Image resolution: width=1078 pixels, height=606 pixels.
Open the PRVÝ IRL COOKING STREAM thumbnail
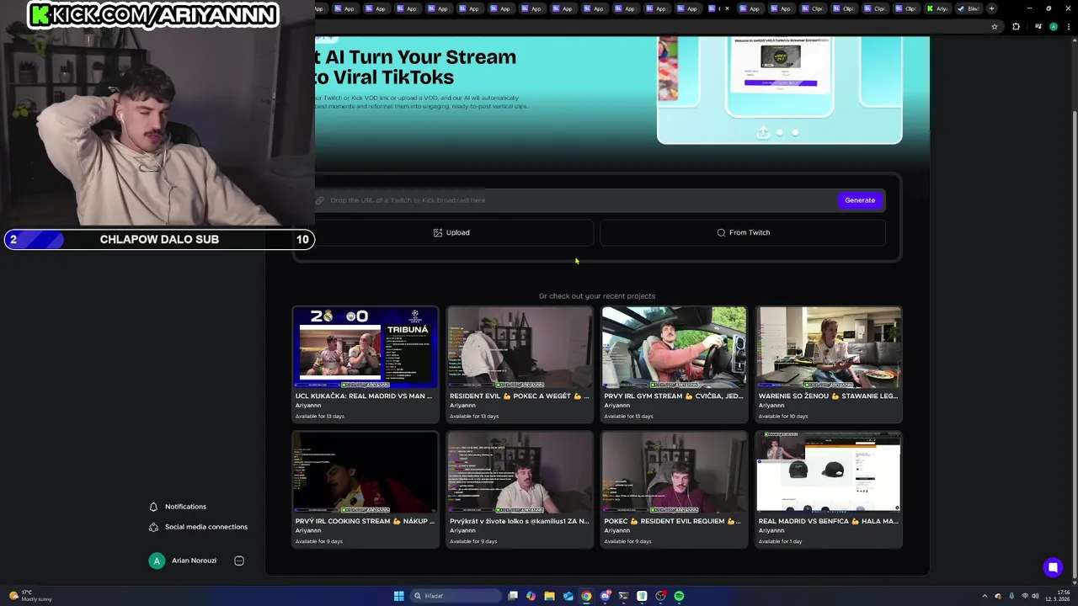[366, 472]
